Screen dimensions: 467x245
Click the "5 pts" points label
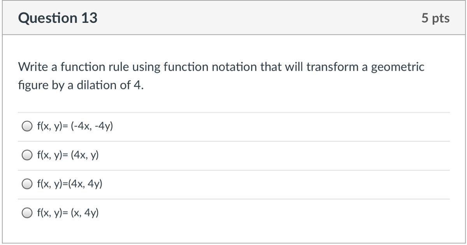pyautogui.click(x=435, y=18)
